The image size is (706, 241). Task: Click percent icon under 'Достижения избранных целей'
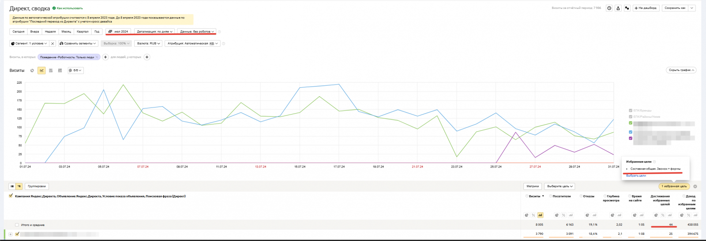pyautogui.click(x=663, y=215)
